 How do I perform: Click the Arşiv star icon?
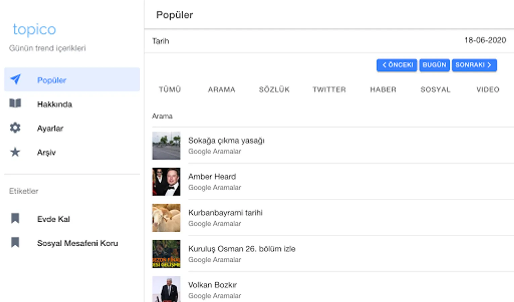pos(15,152)
